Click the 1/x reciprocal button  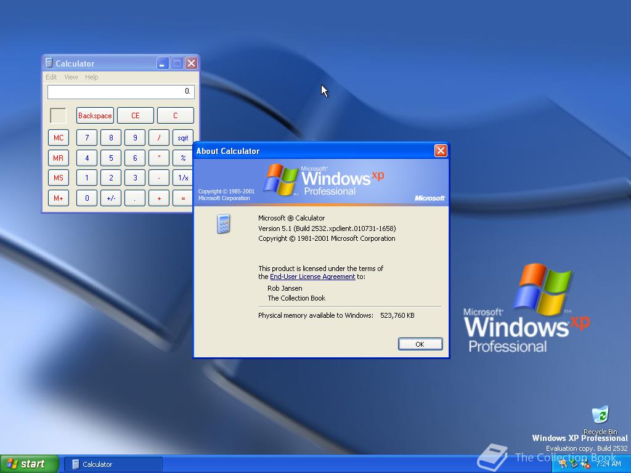182,178
